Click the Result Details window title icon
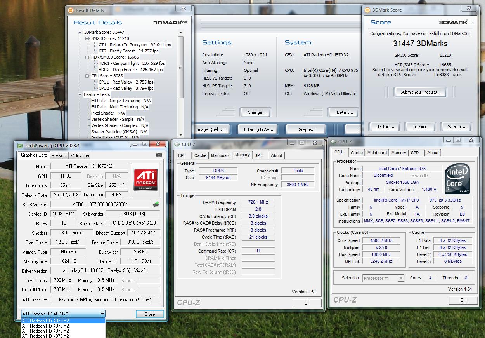The height and width of the screenshot is (338, 485). coord(70,10)
